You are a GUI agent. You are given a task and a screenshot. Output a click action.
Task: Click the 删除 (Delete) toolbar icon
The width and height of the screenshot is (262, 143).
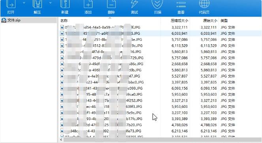pos(111,4)
